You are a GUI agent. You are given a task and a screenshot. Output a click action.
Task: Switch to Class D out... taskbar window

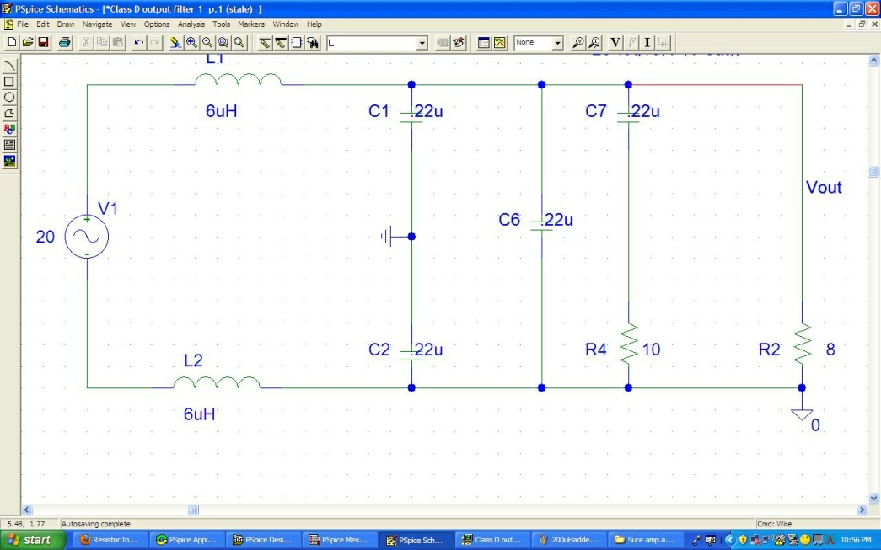(492, 540)
